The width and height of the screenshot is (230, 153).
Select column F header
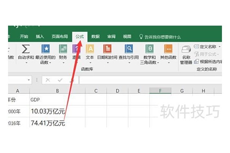160,91
